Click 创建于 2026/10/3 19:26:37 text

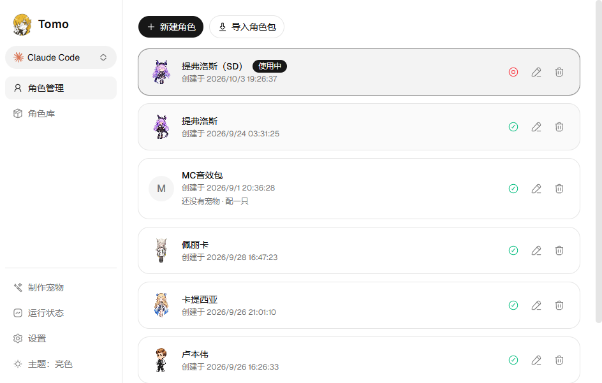point(229,79)
